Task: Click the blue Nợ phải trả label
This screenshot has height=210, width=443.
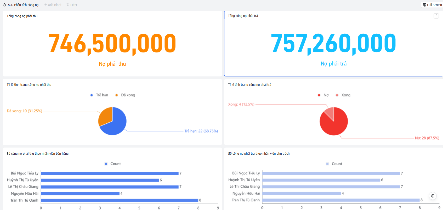Action: point(333,64)
